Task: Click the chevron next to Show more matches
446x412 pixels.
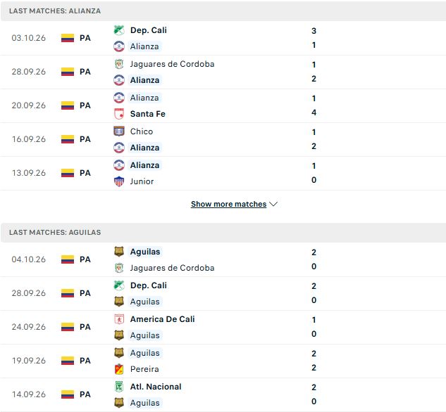Action: [273, 204]
